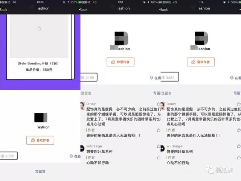This screenshot has height=181, width=241.
Task: Like lancy's comment in the 0:56 screenshot
Action: coord(159,104)
